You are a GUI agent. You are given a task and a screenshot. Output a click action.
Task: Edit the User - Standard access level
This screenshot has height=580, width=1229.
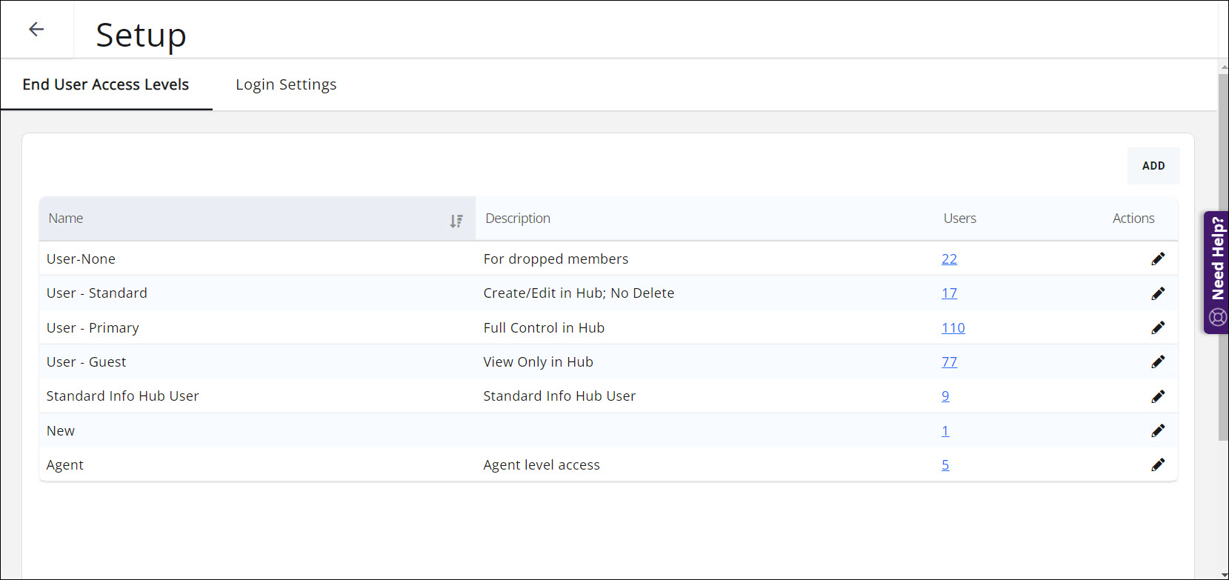[1159, 293]
